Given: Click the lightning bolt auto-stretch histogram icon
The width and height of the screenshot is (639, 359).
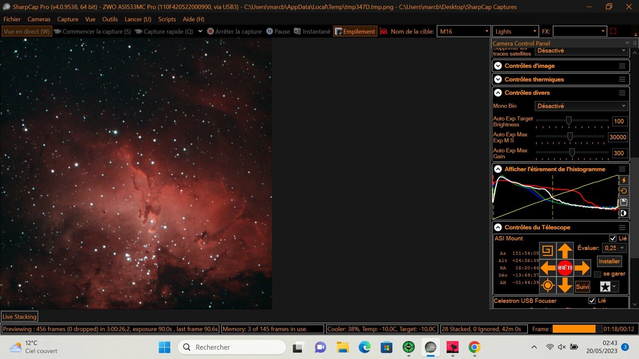Looking at the screenshot, I should coord(624,180).
